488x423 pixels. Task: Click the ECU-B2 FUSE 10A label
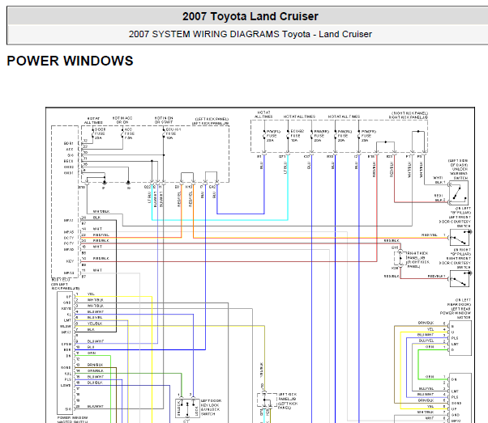coord(298,136)
